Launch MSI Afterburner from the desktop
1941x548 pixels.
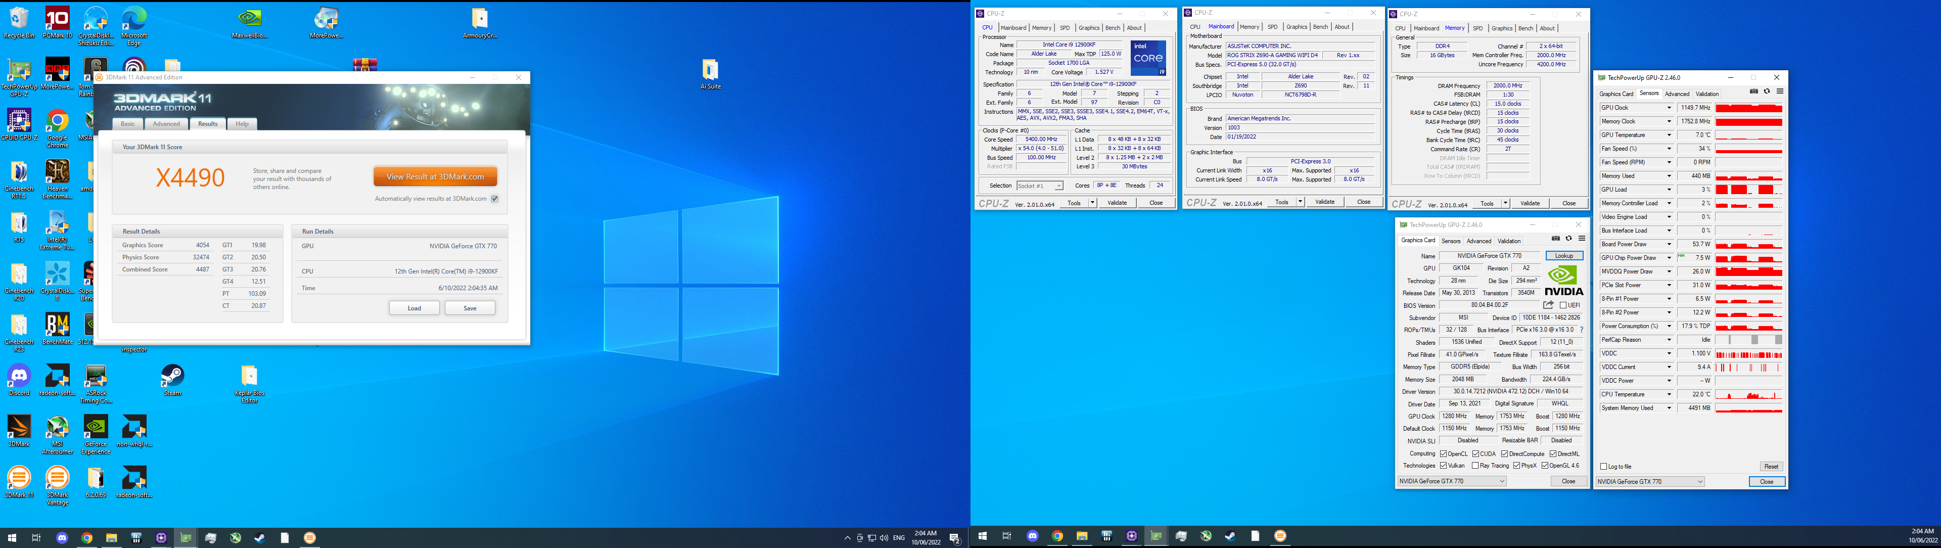57,436
